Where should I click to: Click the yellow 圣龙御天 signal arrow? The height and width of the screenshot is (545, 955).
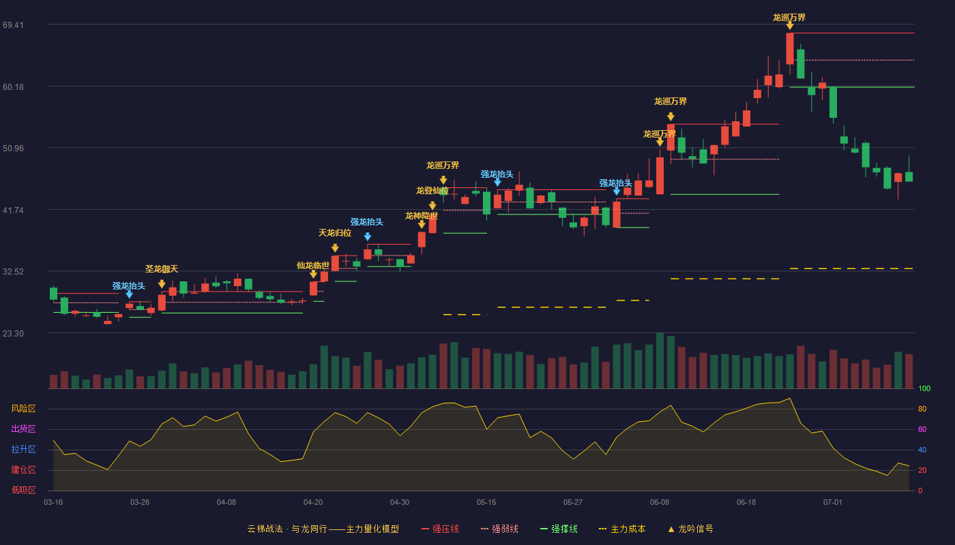tap(162, 284)
